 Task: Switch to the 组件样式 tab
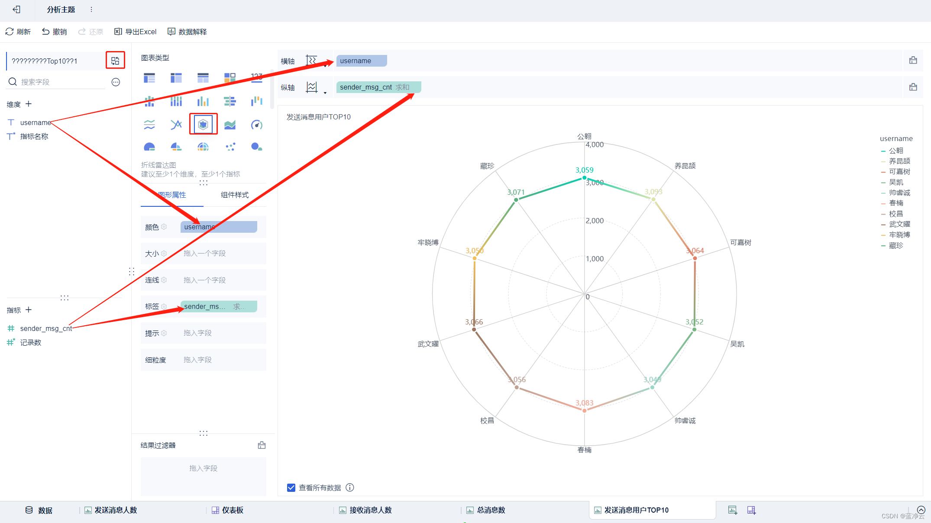pyautogui.click(x=235, y=195)
